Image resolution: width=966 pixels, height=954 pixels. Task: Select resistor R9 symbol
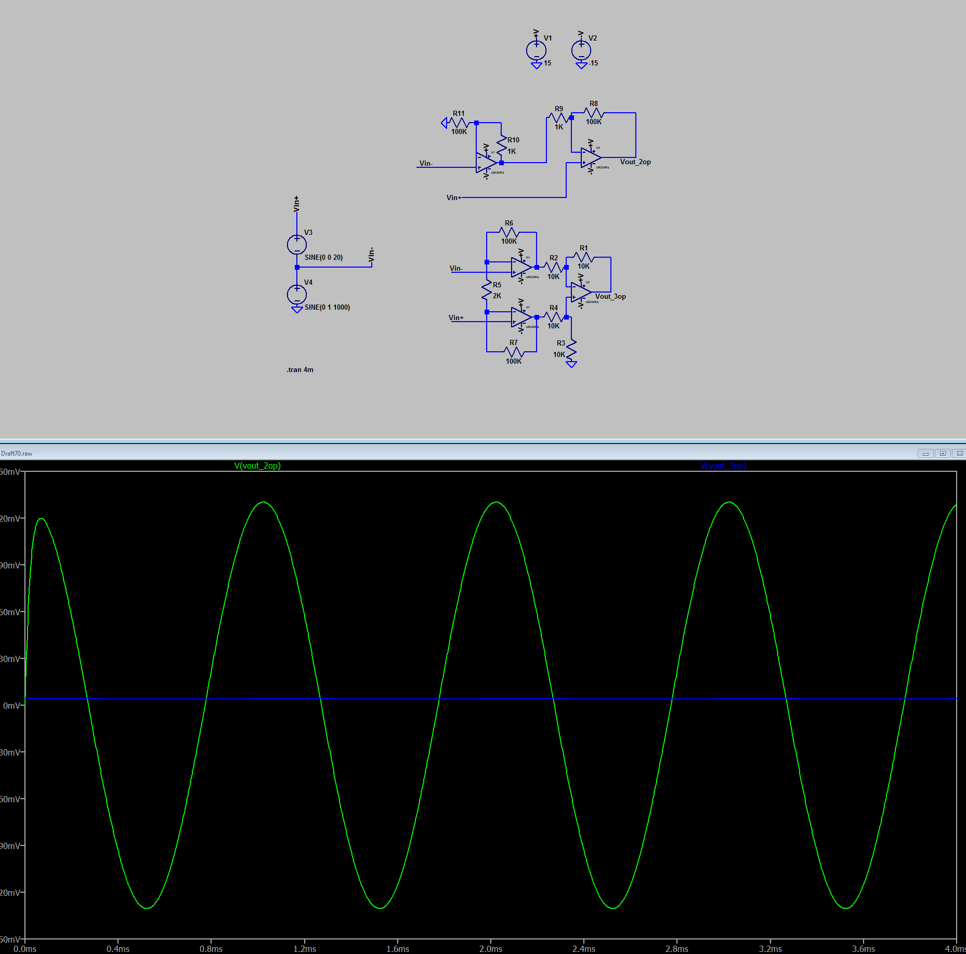click(559, 118)
